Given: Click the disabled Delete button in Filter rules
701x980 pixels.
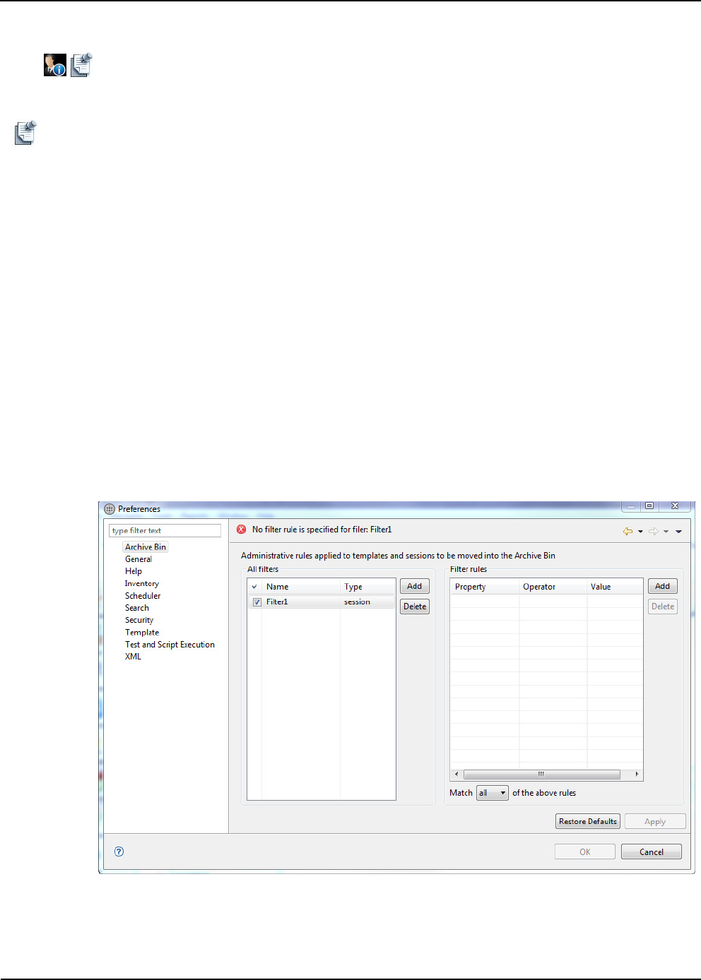Looking at the screenshot, I should 663,606.
